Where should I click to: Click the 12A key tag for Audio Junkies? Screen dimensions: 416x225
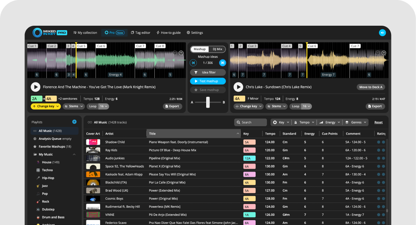[x=249, y=158]
